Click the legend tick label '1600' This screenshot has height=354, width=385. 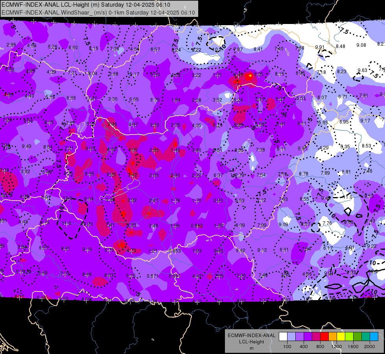point(353,347)
